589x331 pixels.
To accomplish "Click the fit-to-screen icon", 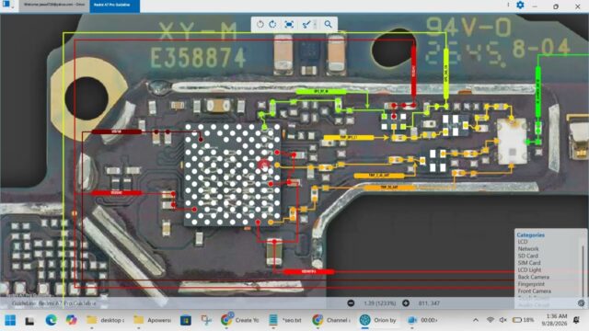I will click(x=289, y=25).
